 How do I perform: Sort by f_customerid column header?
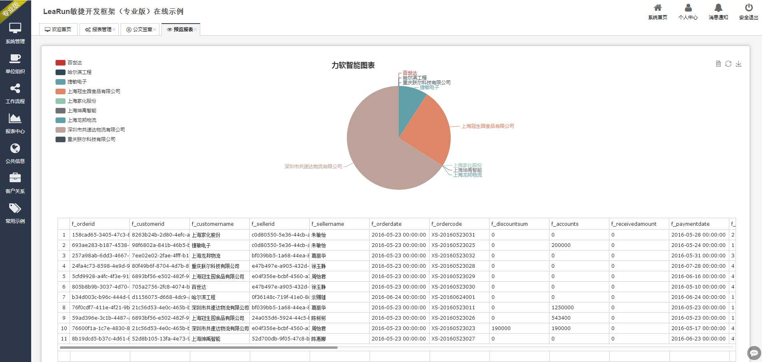160,224
